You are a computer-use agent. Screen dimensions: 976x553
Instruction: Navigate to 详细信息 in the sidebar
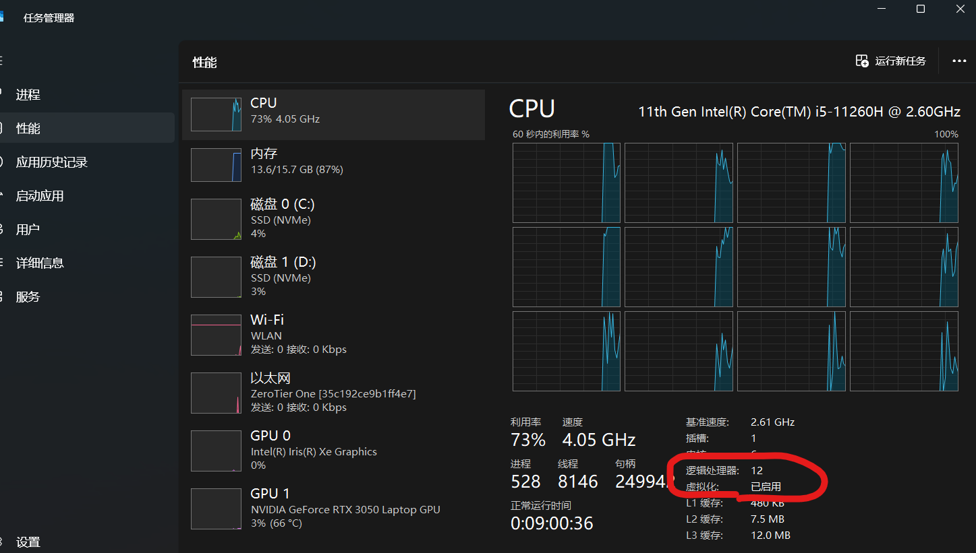(39, 263)
